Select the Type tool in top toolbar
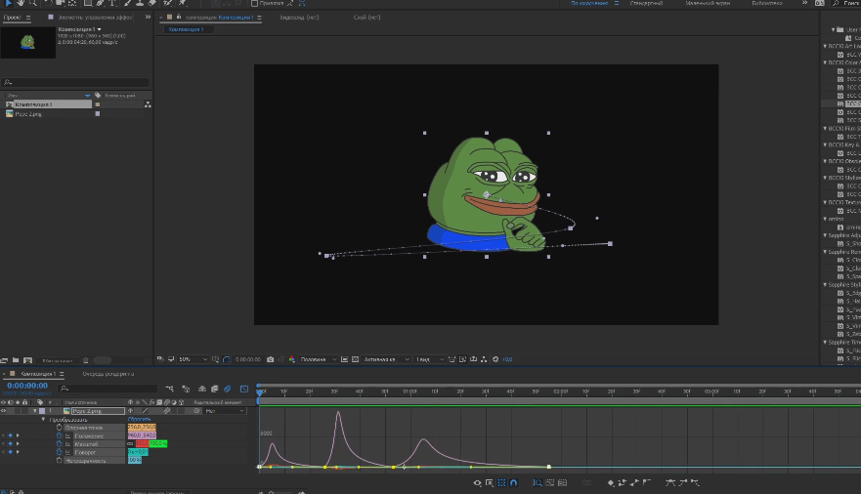This screenshot has width=861, height=494. pyautogui.click(x=112, y=3)
